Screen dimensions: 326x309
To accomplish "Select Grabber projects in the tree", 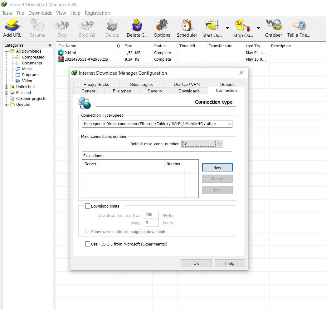I will click(31, 99).
